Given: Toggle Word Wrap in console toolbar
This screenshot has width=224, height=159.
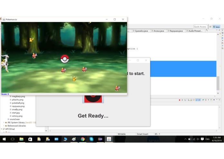Looking at the screenshot, I should (194, 100).
